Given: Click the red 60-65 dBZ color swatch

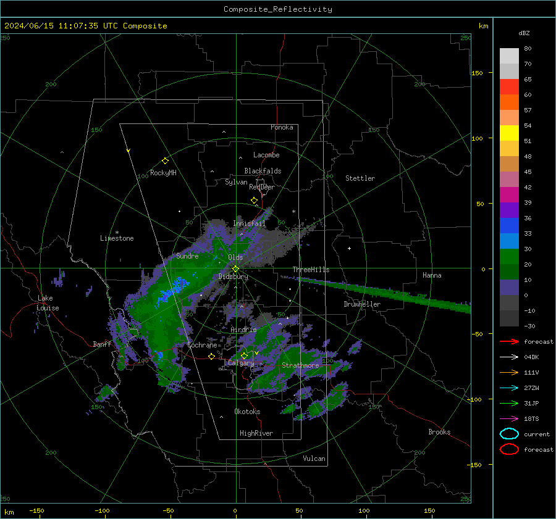Looking at the screenshot, I should pyautogui.click(x=509, y=87).
